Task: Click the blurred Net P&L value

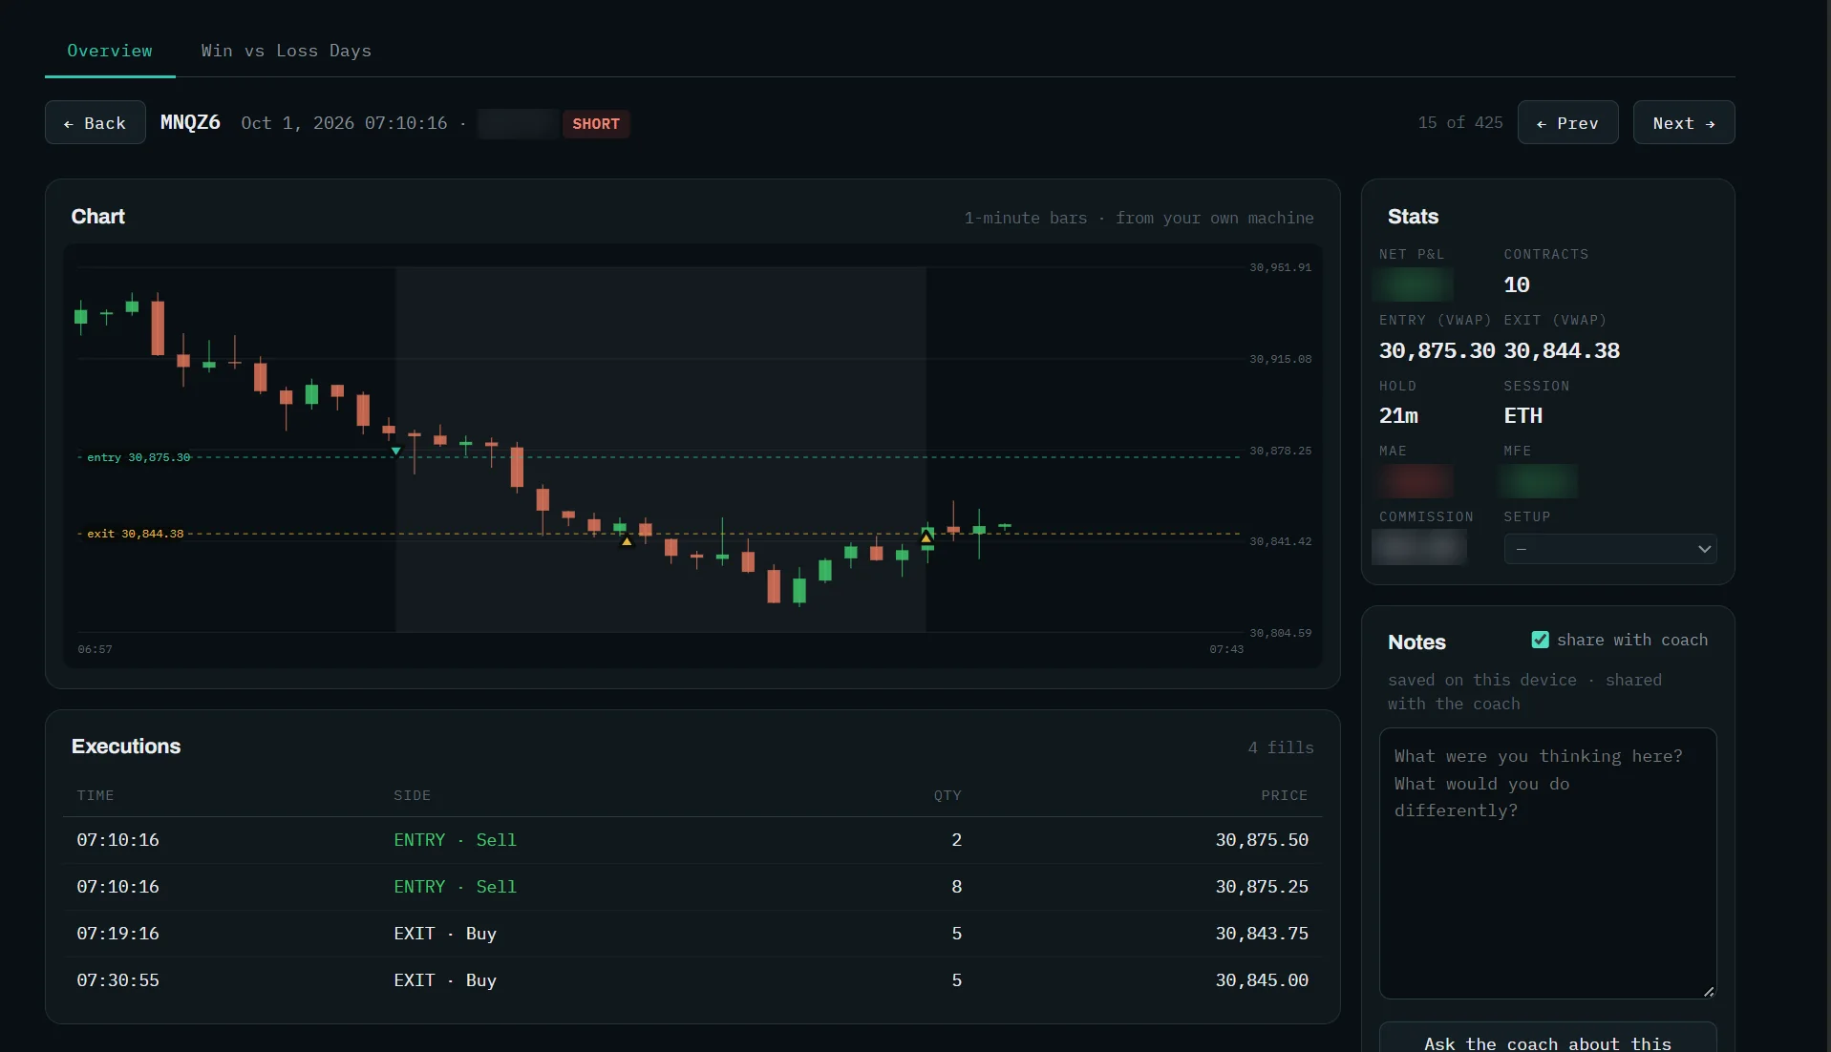Action: [1413, 284]
